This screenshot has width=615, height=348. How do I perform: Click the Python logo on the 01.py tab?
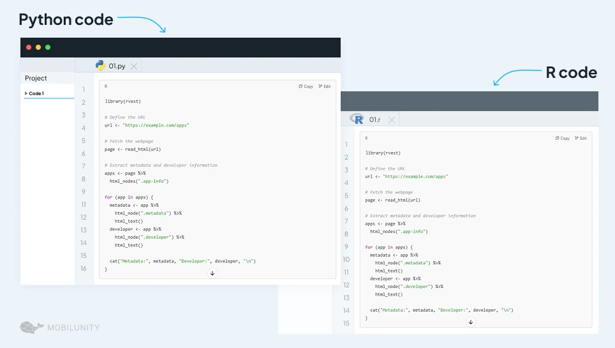click(x=100, y=65)
